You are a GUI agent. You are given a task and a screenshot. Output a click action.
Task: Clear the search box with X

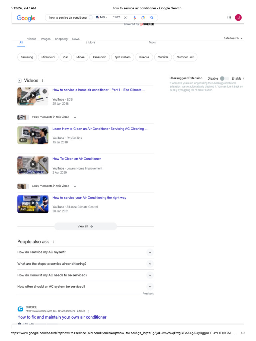click(x=125, y=18)
